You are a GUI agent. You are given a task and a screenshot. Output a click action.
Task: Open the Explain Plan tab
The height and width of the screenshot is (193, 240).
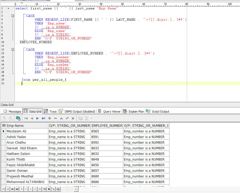pyautogui.click(x=133, y=111)
